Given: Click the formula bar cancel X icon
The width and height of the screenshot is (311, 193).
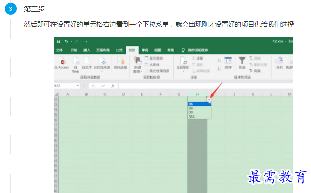Looking at the screenshot, I should [93, 86].
